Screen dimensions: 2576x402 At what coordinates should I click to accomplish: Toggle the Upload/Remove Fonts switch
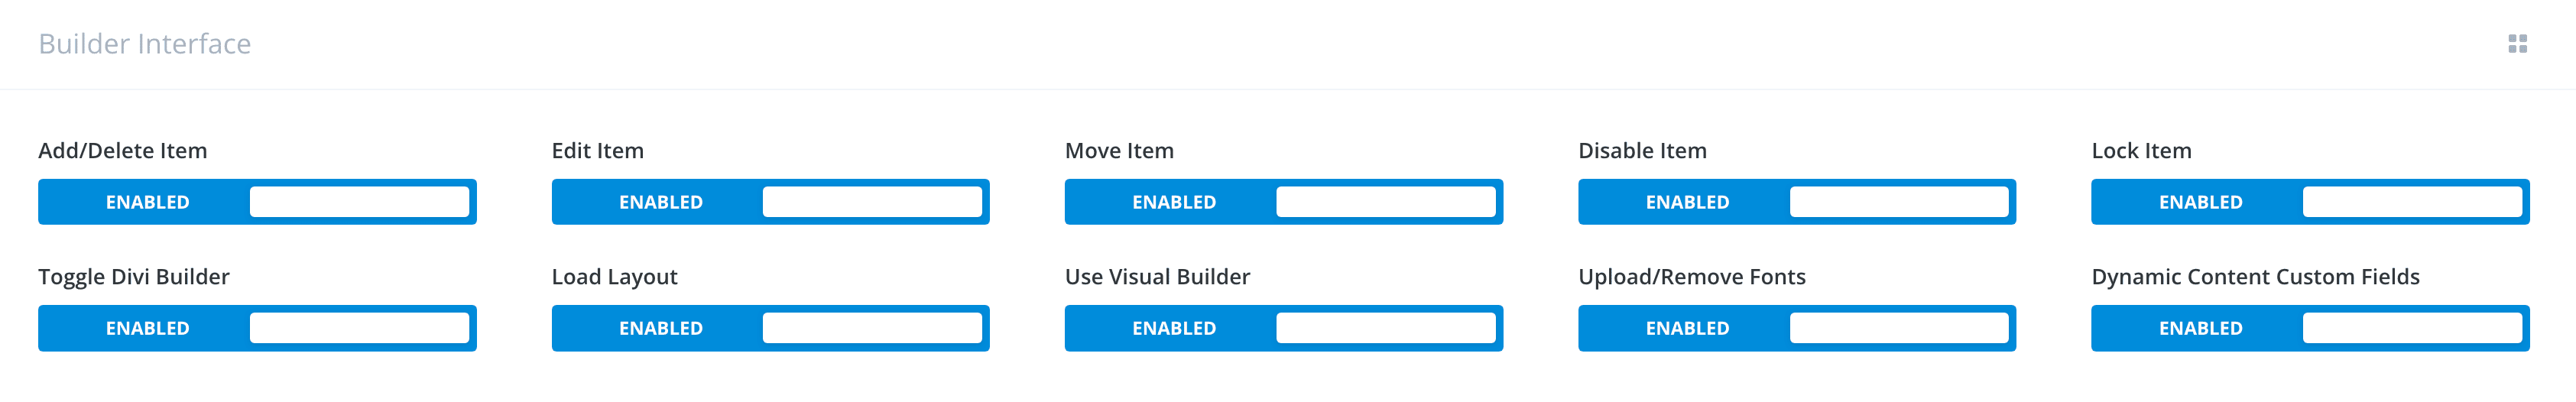1796,328
